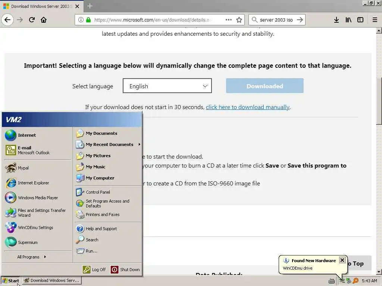This screenshot has width=382, height=286.
Task: Open Printers and Faxes
Action: coord(108,214)
